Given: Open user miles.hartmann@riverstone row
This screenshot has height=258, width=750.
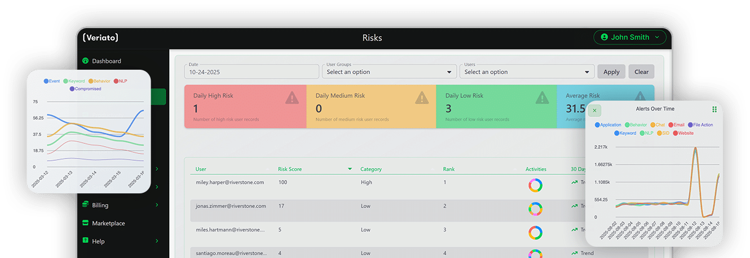Looking at the screenshot, I should pos(230,229).
